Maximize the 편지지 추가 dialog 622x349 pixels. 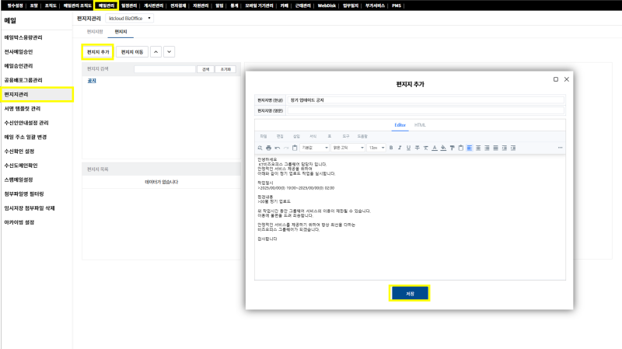coord(555,79)
